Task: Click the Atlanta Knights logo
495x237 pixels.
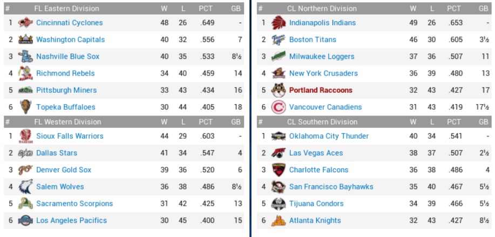Action: (x=278, y=220)
